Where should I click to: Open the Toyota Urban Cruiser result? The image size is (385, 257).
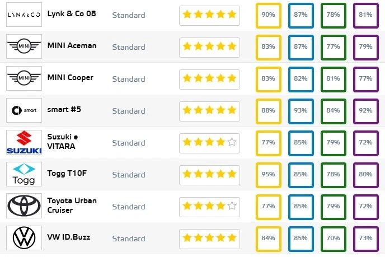(72, 205)
